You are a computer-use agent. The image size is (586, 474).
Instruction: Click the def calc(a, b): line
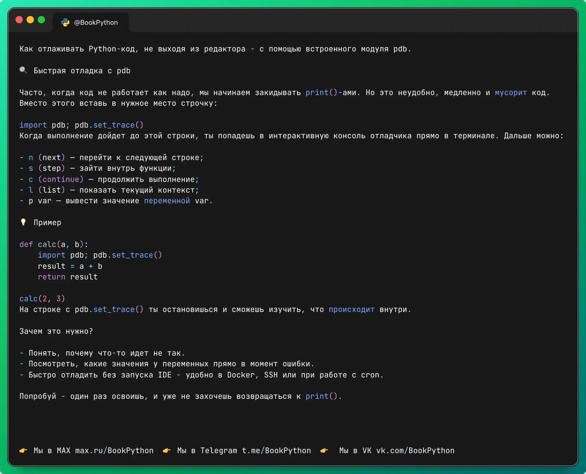pos(54,244)
